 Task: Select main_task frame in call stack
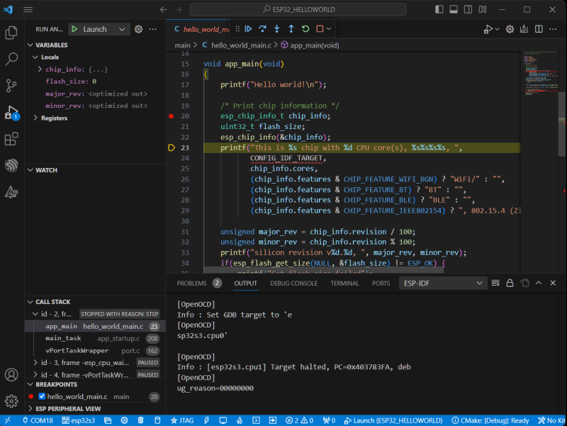point(63,338)
